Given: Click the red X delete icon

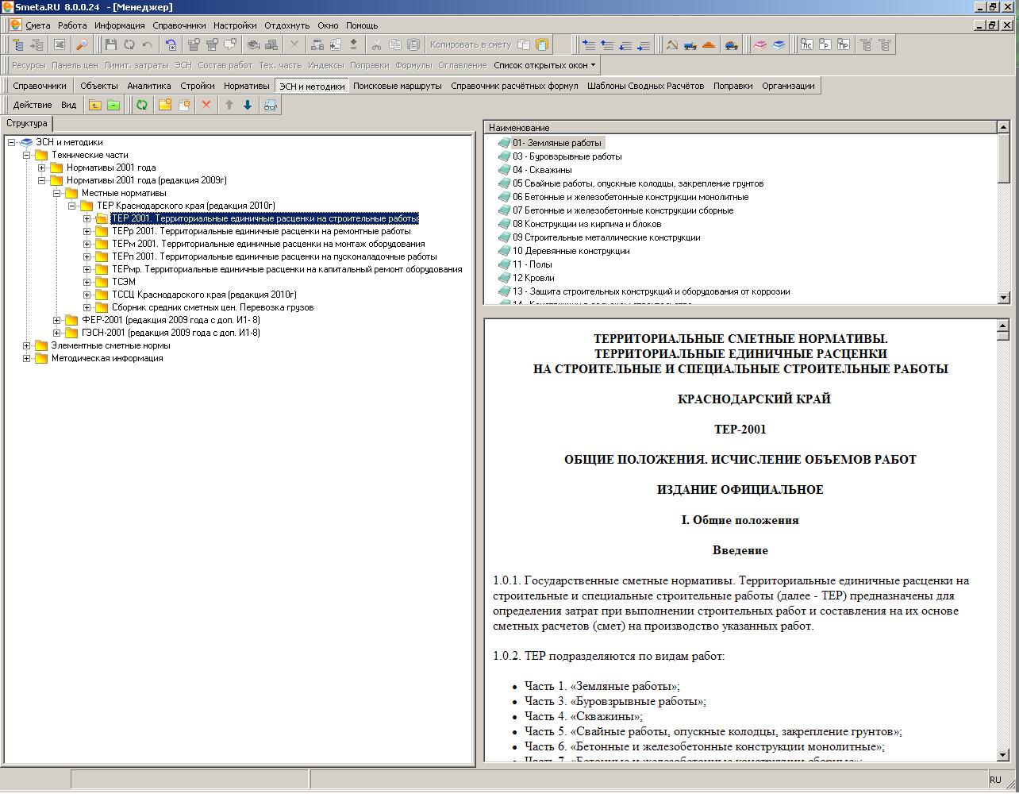Looking at the screenshot, I should (x=206, y=105).
